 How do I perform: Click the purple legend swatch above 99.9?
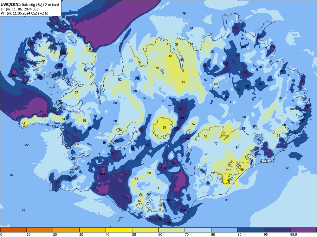(x=303, y=230)
